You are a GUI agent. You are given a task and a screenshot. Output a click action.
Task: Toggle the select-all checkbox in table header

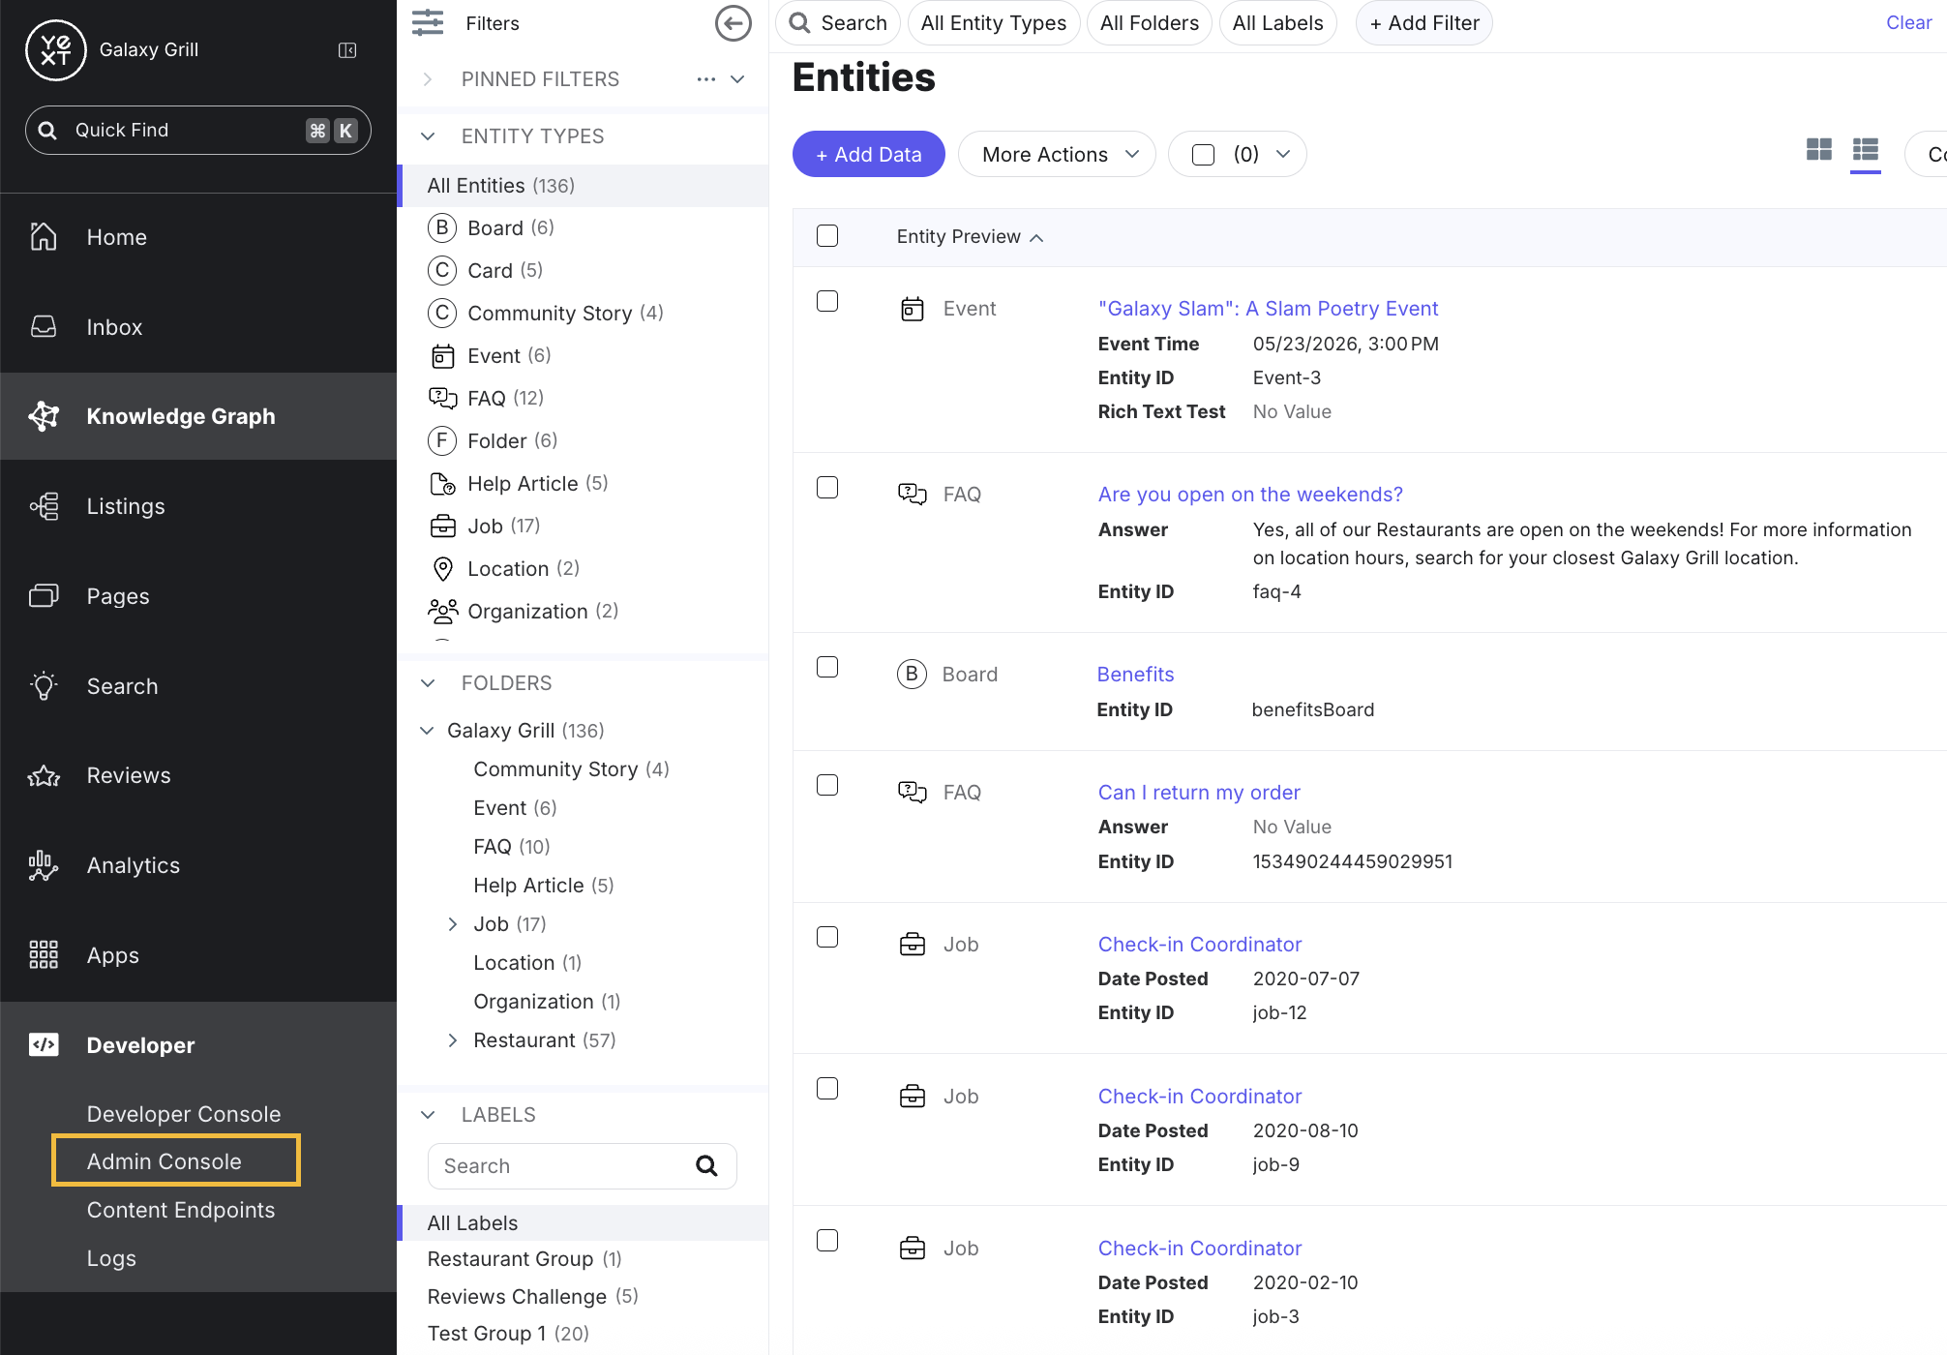pyautogui.click(x=827, y=236)
